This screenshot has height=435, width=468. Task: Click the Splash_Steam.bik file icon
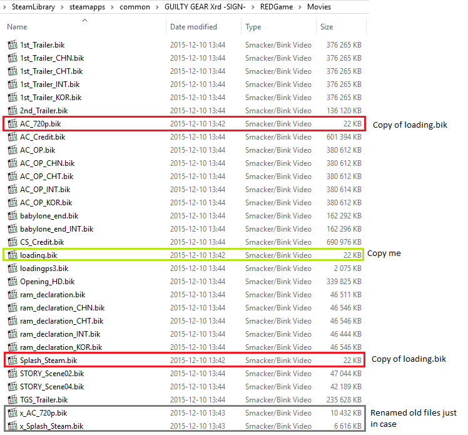13,360
